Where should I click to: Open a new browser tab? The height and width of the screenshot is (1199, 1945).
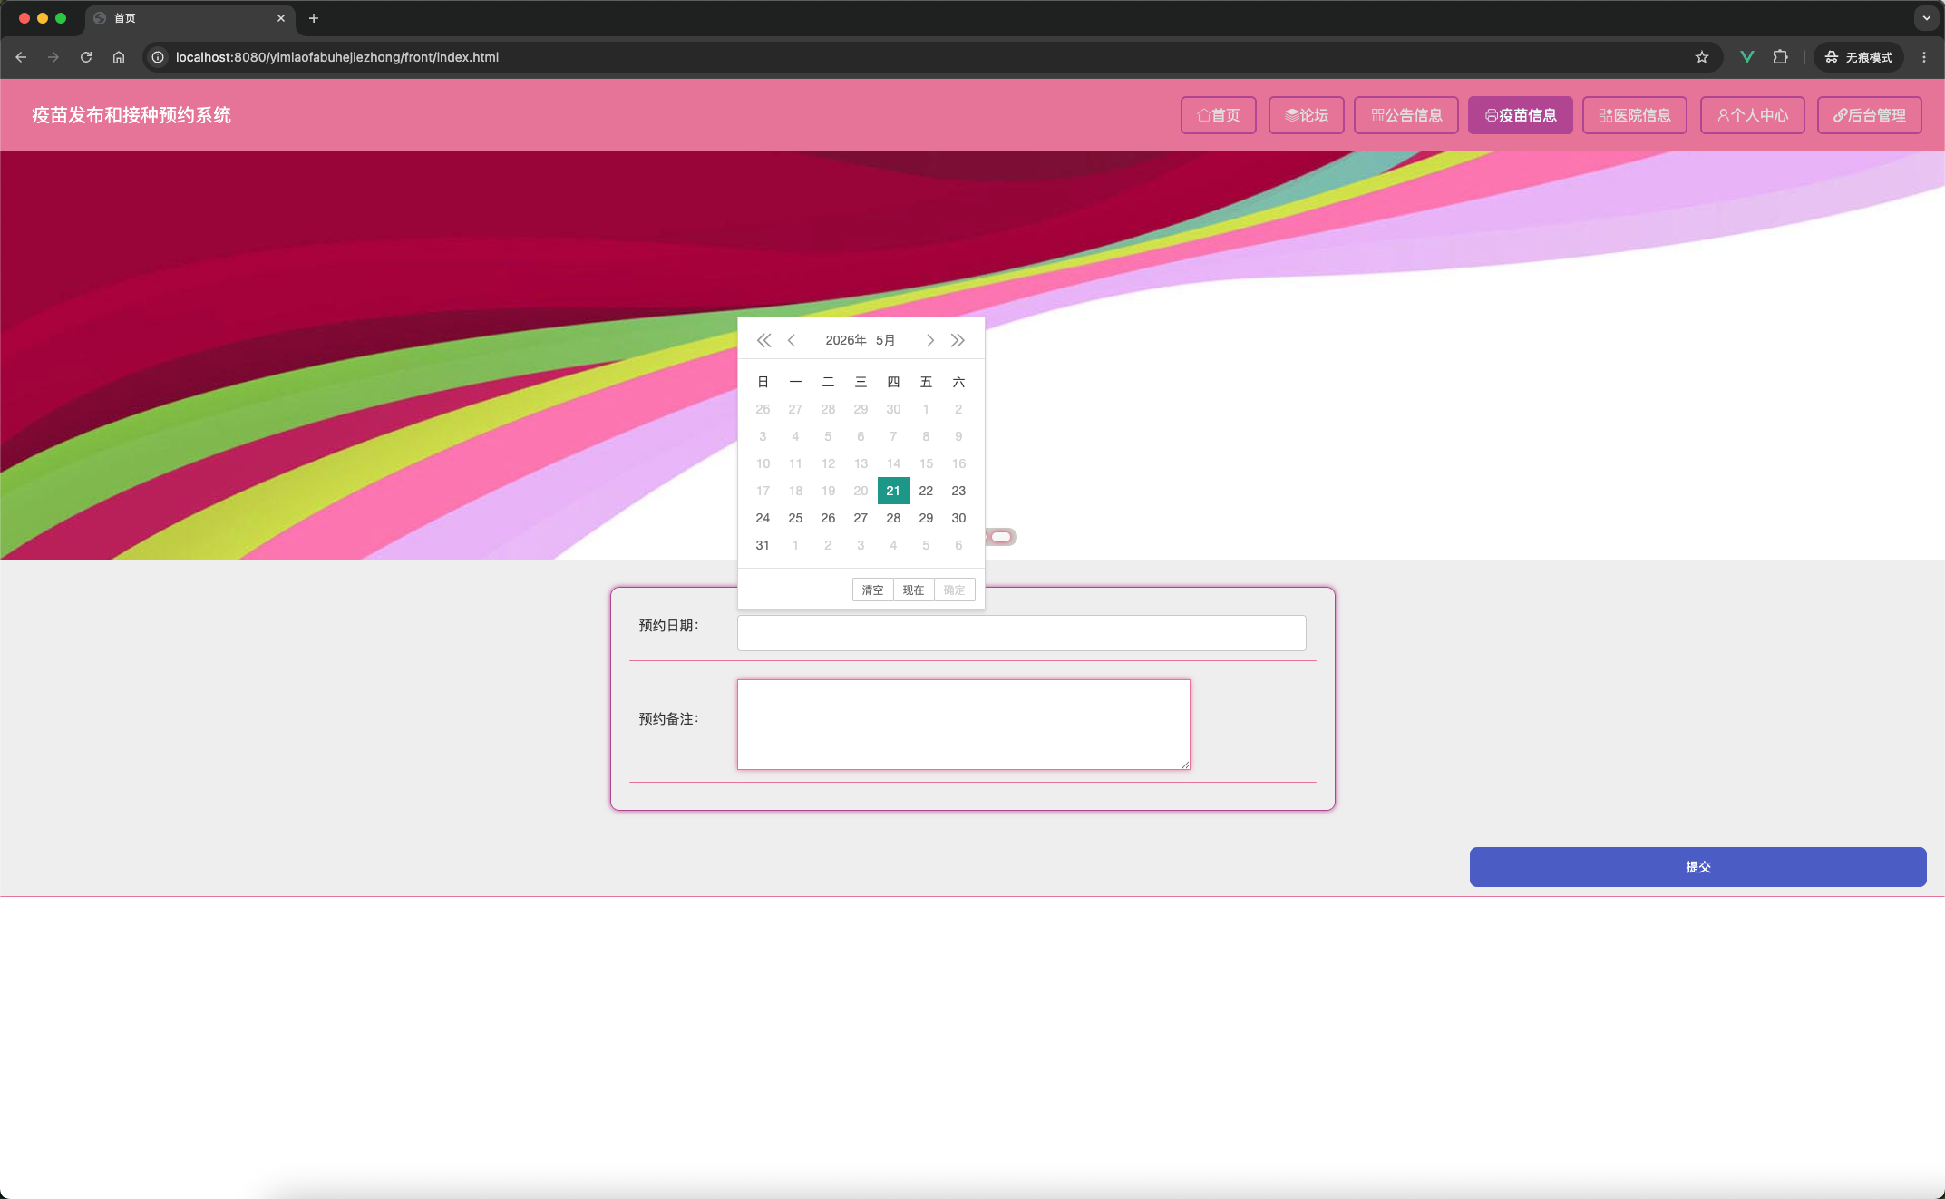(x=314, y=18)
